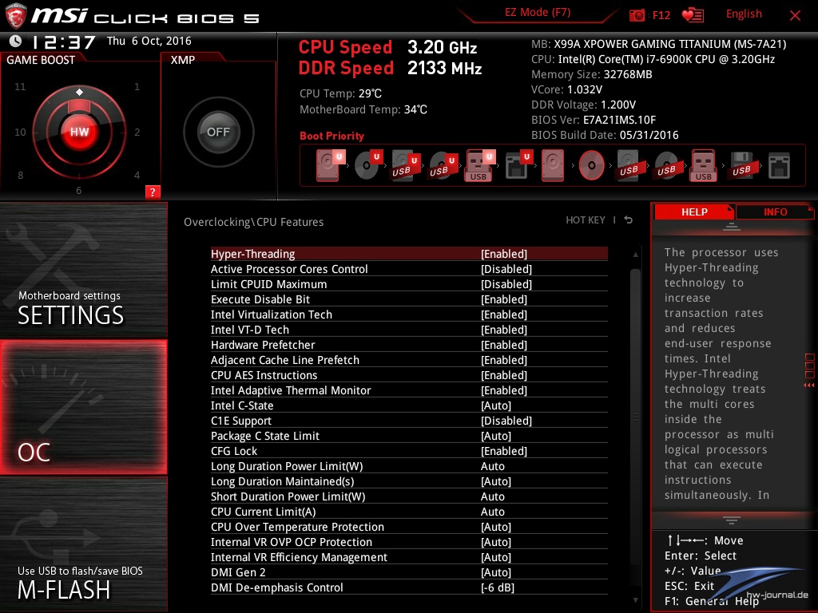Select the UEFI USB optical drive boot icon
The height and width of the screenshot is (613, 818).
click(443, 165)
